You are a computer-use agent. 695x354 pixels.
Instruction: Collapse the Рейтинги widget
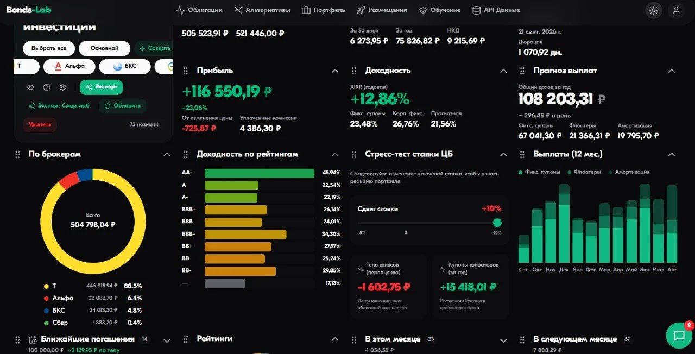(335, 339)
